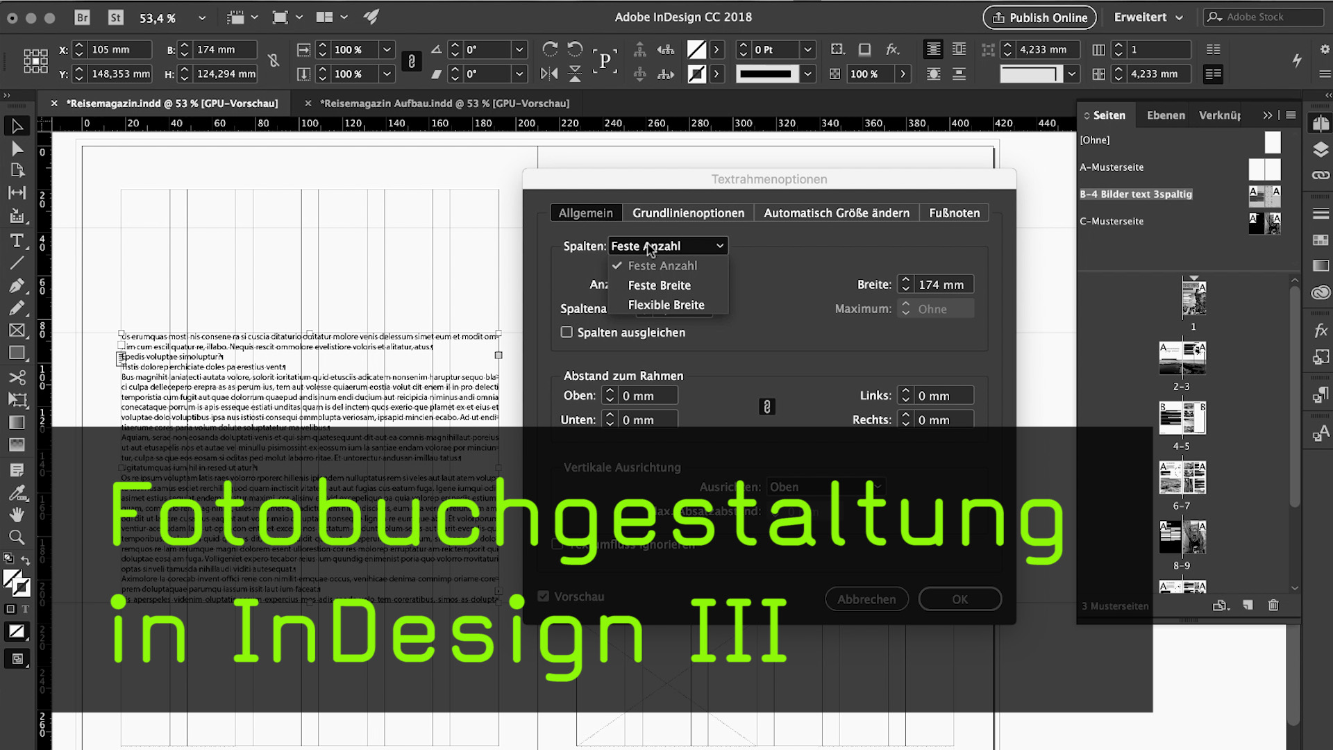
Task: Open the Ausrichten dropdown under Vertikale Ausrichtung
Action: tap(825, 487)
